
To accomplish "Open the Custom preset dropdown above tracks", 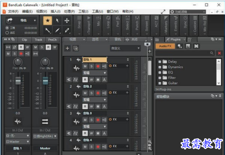I will coord(125,48).
